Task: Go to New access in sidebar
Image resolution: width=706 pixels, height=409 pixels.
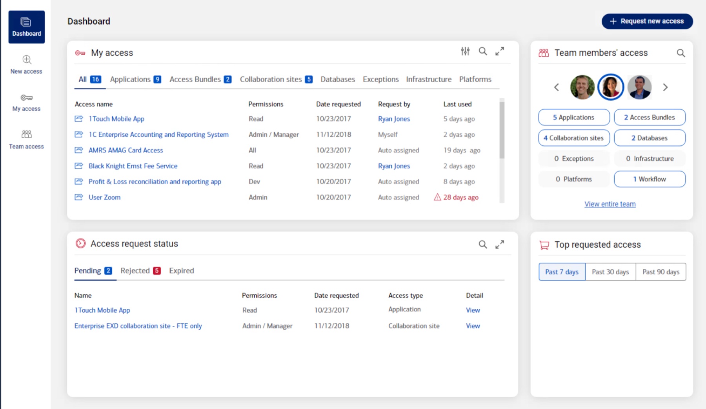Action: pyautogui.click(x=26, y=65)
